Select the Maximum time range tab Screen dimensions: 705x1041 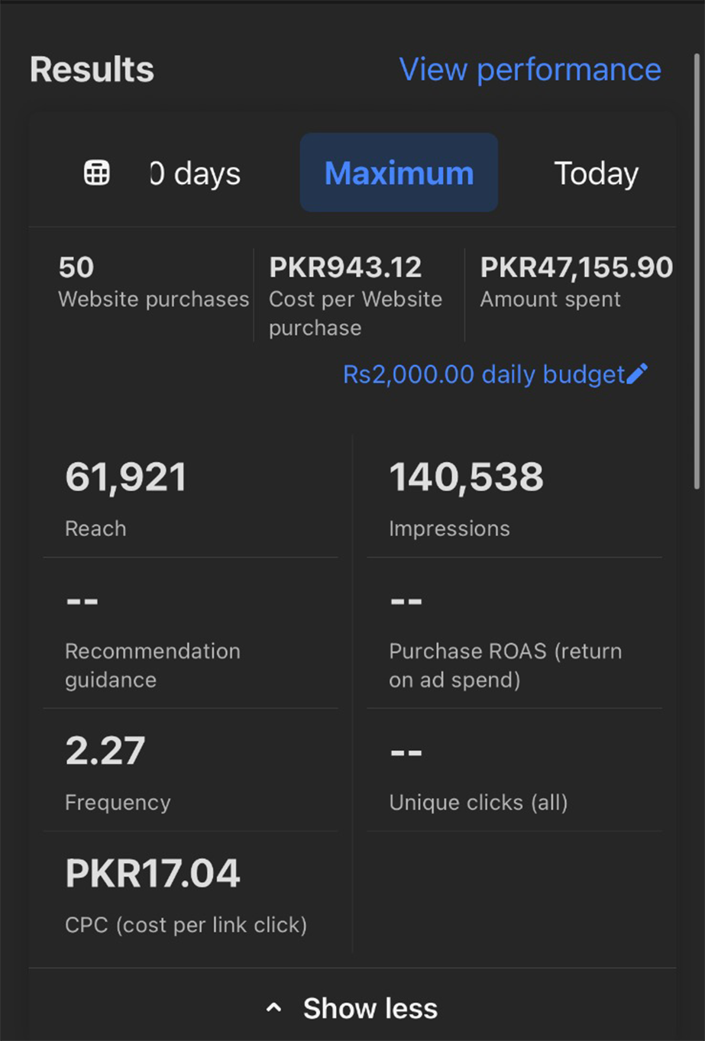click(x=399, y=173)
